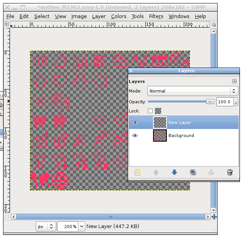The width and height of the screenshot is (243, 238).
Task: Open the px unit selector
Action: pyautogui.click(x=46, y=226)
